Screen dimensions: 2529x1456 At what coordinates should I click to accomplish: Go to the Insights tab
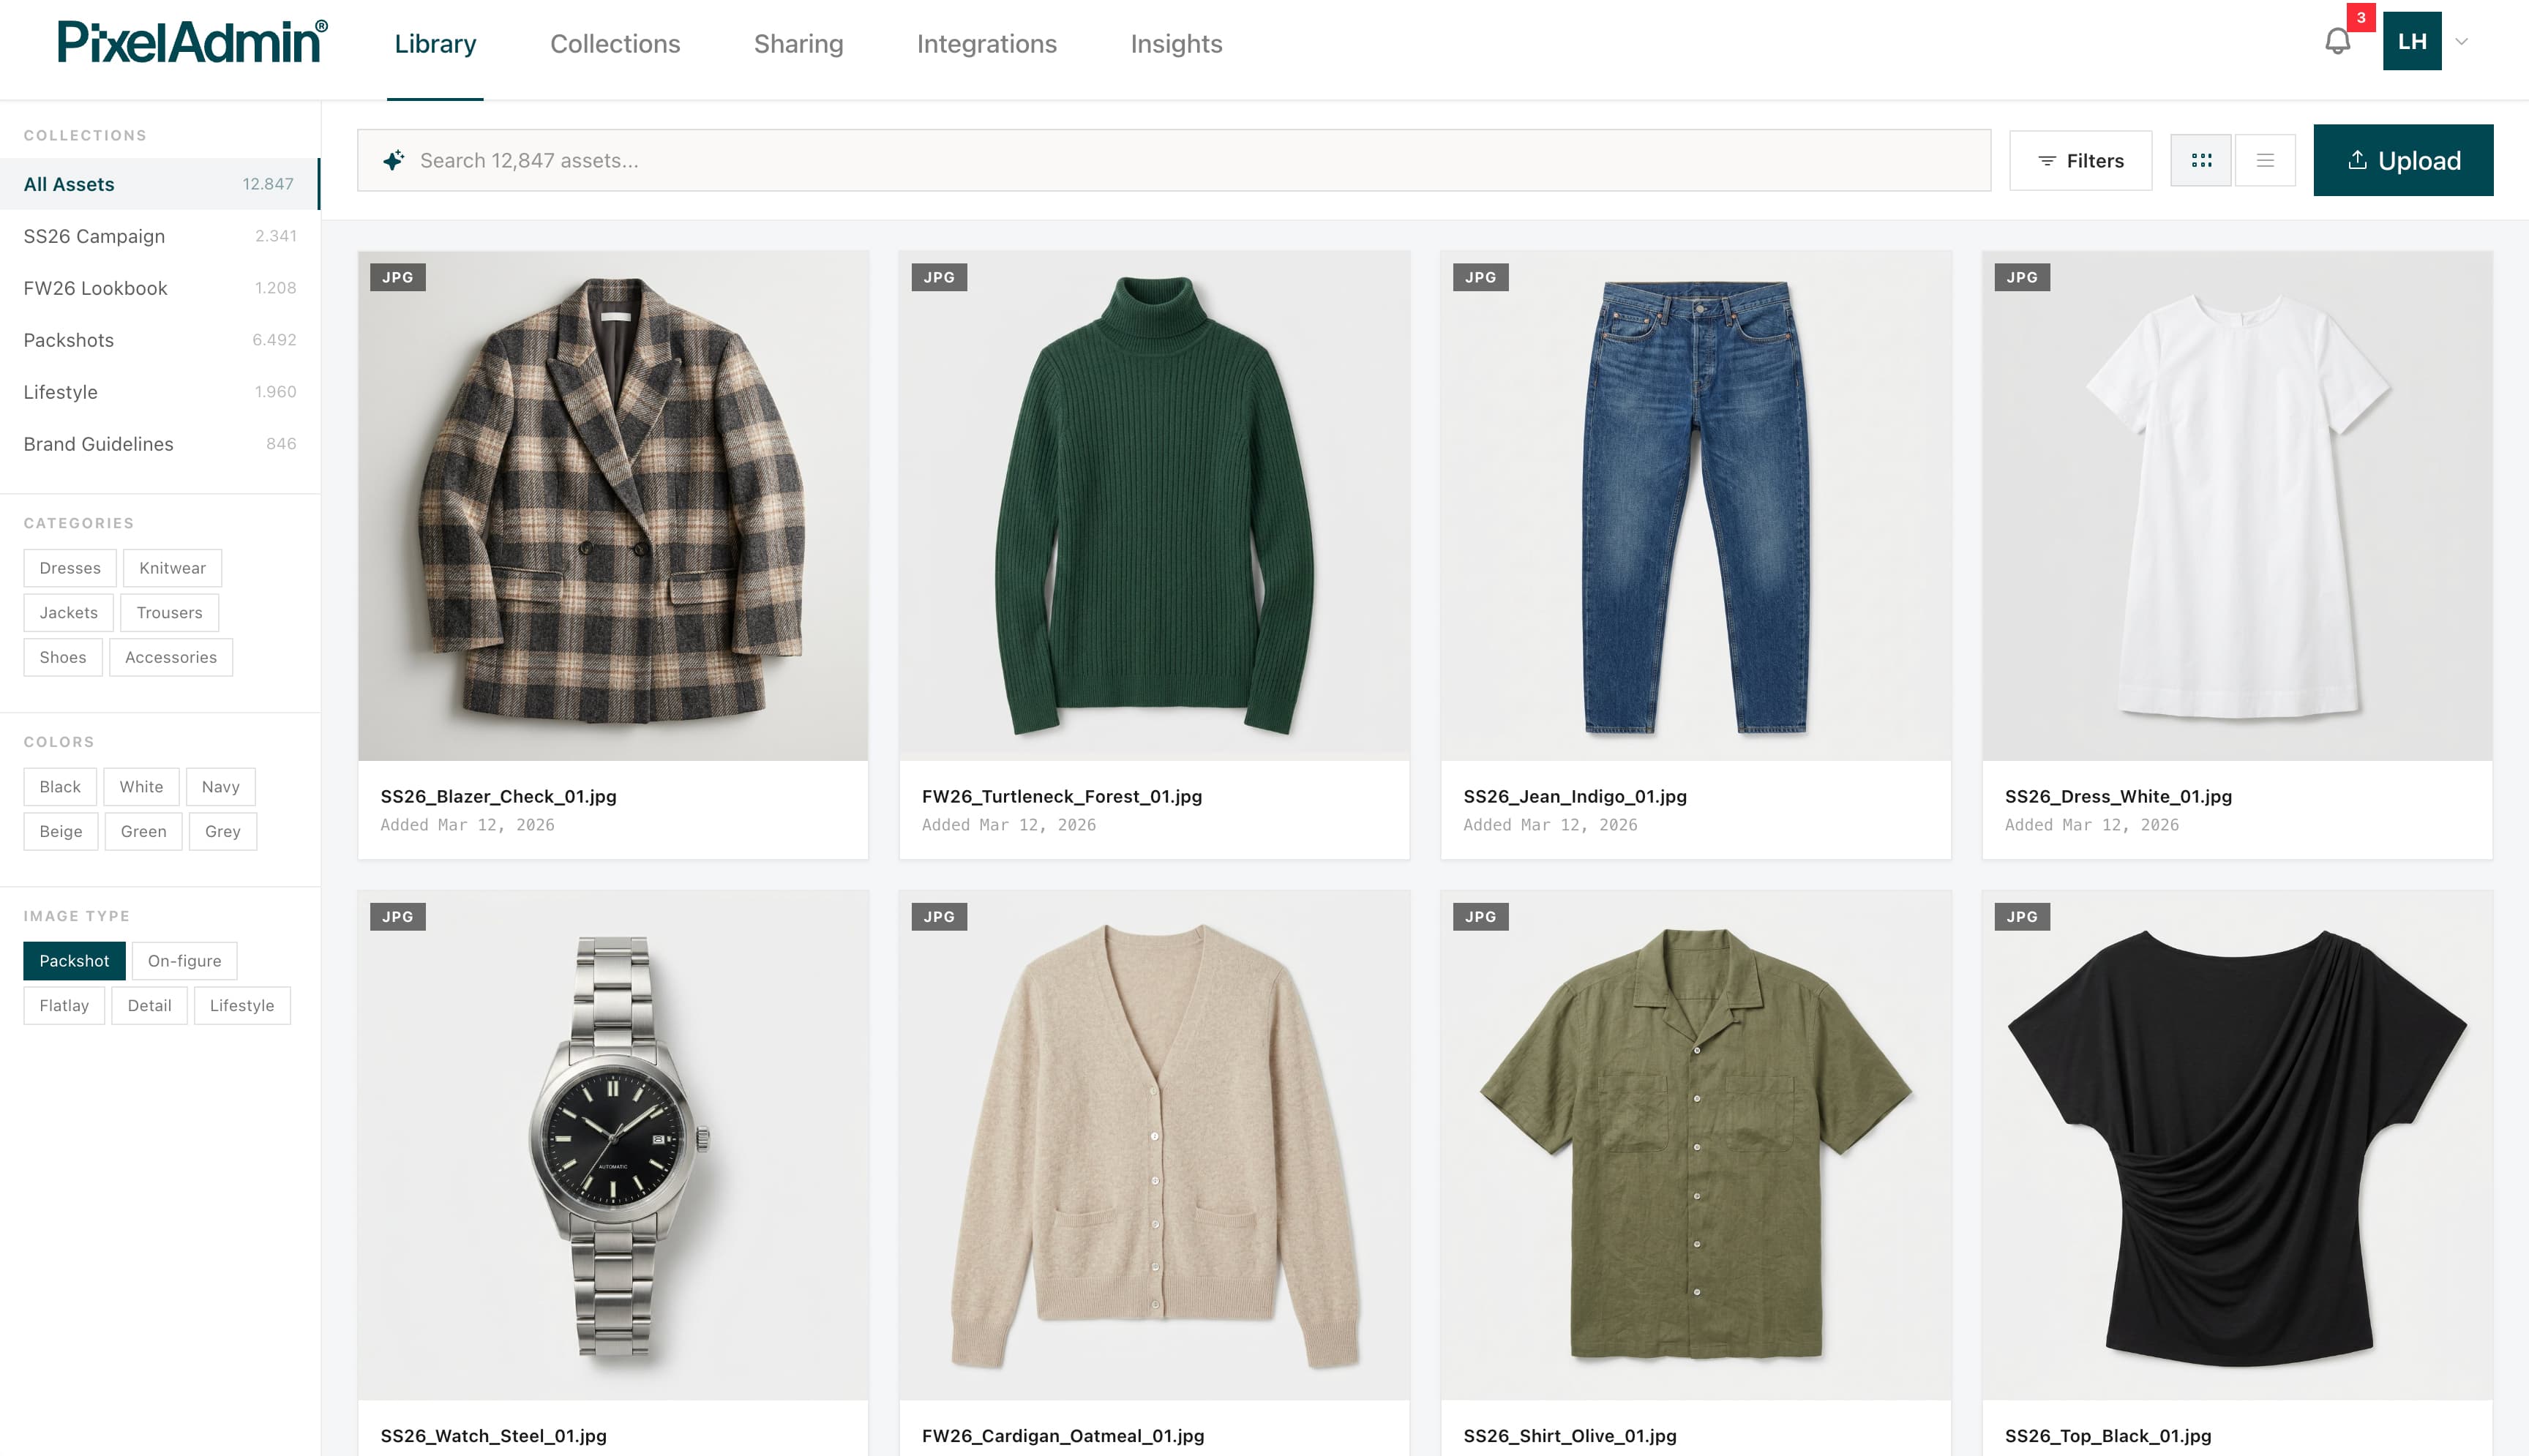[1176, 44]
